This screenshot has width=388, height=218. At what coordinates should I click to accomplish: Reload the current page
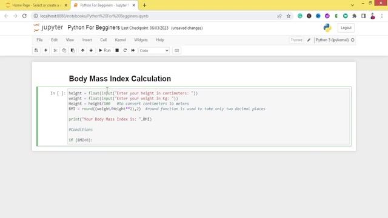point(24,16)
